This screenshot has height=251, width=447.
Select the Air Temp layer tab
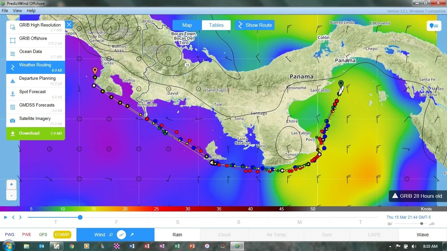click(276, 235)
